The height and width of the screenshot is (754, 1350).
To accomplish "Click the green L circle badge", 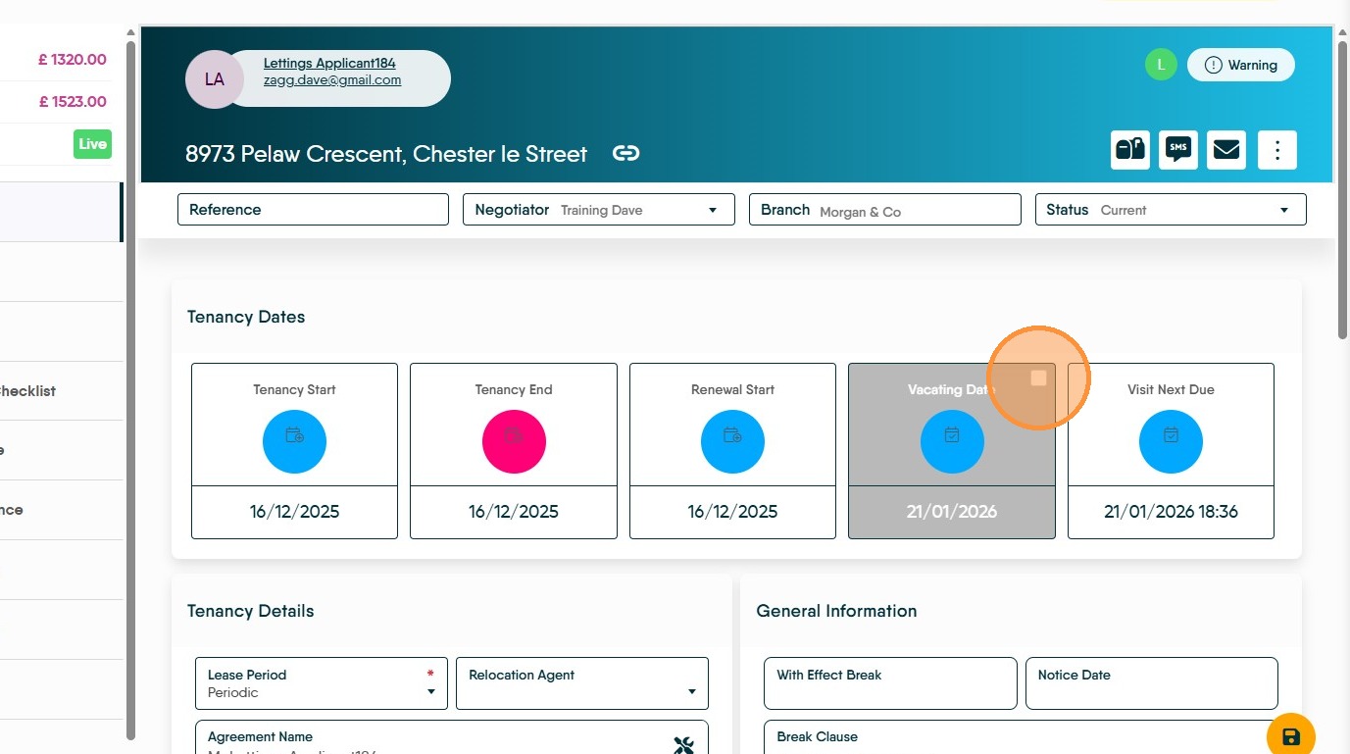I will (1161, 65).
